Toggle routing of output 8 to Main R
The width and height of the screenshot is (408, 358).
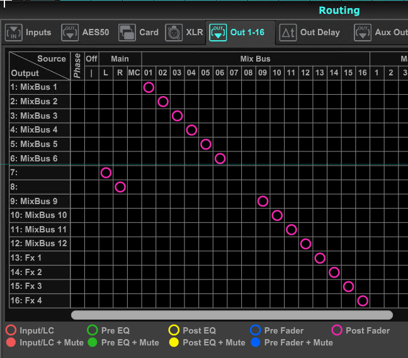(120, 187)
